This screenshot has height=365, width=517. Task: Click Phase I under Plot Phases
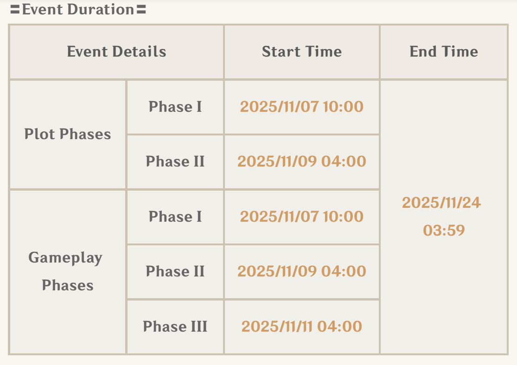click(x=175, y=107)
